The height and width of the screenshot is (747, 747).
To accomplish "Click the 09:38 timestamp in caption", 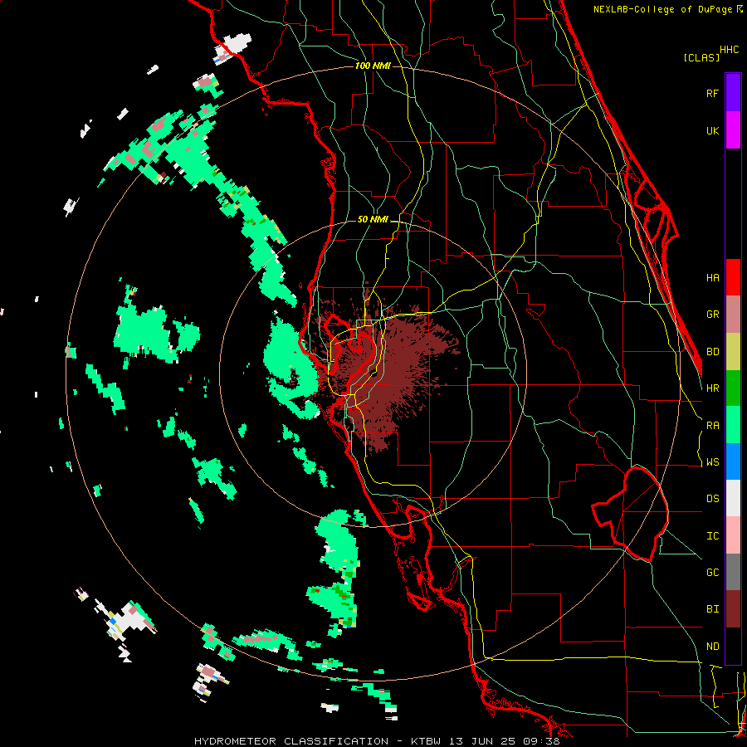I will click(540, 741).
